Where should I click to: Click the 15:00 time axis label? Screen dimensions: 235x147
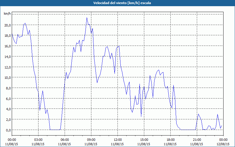coord(144,140)
